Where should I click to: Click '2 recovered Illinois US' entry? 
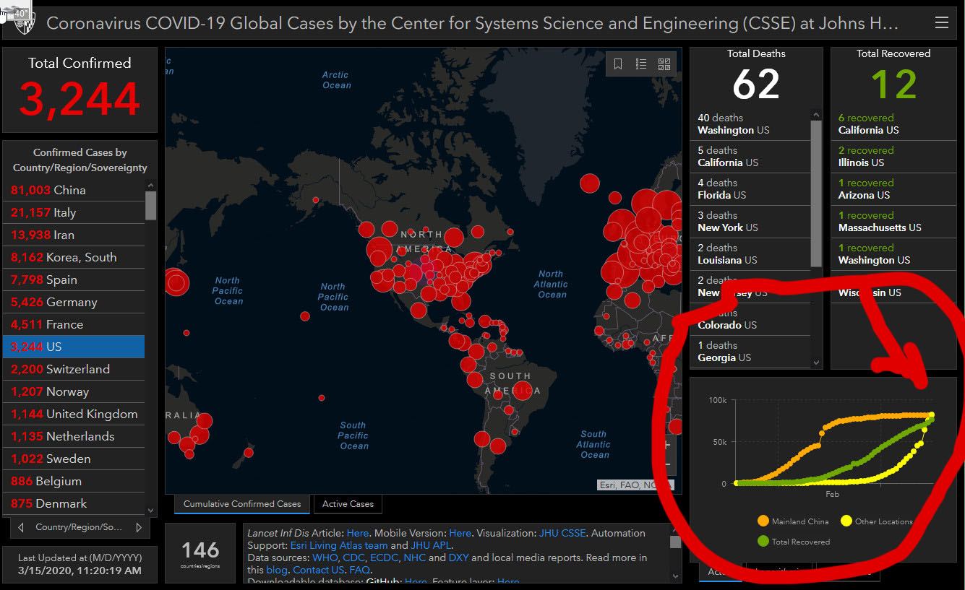tap(893, 157)
